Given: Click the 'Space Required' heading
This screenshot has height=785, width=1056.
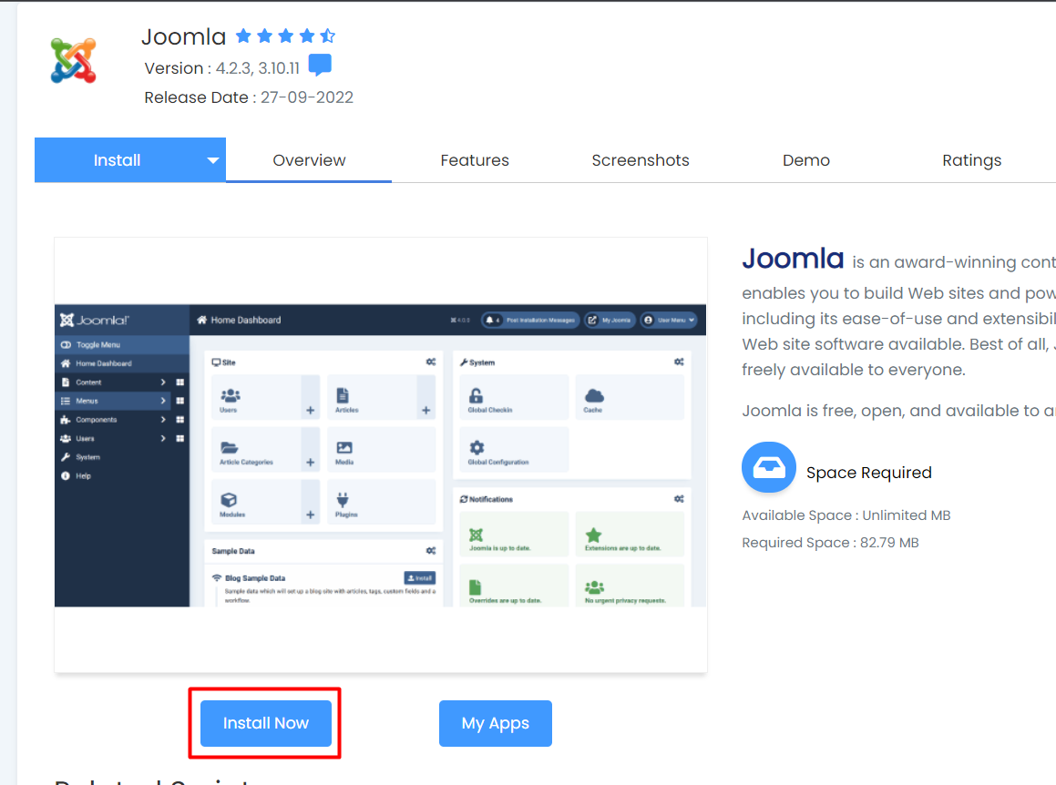Looking at the screenshot, I should (869, 473).
